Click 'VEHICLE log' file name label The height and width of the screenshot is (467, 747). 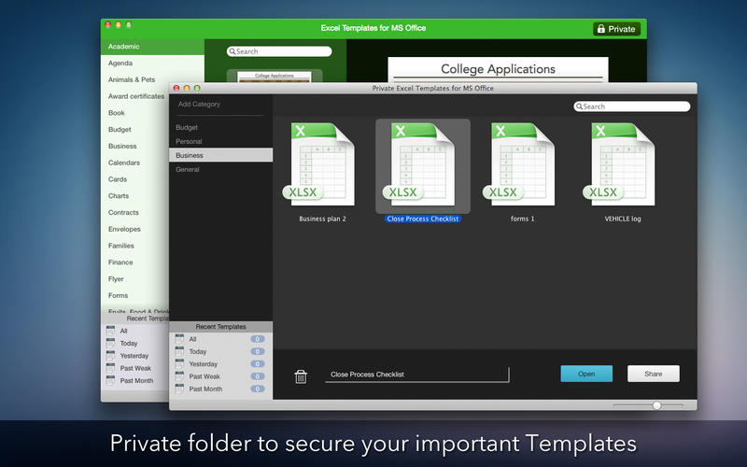[x=623, y=219]
